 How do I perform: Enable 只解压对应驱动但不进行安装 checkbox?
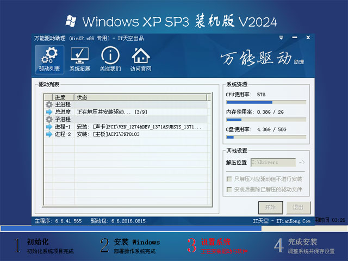tap(229, 179)
